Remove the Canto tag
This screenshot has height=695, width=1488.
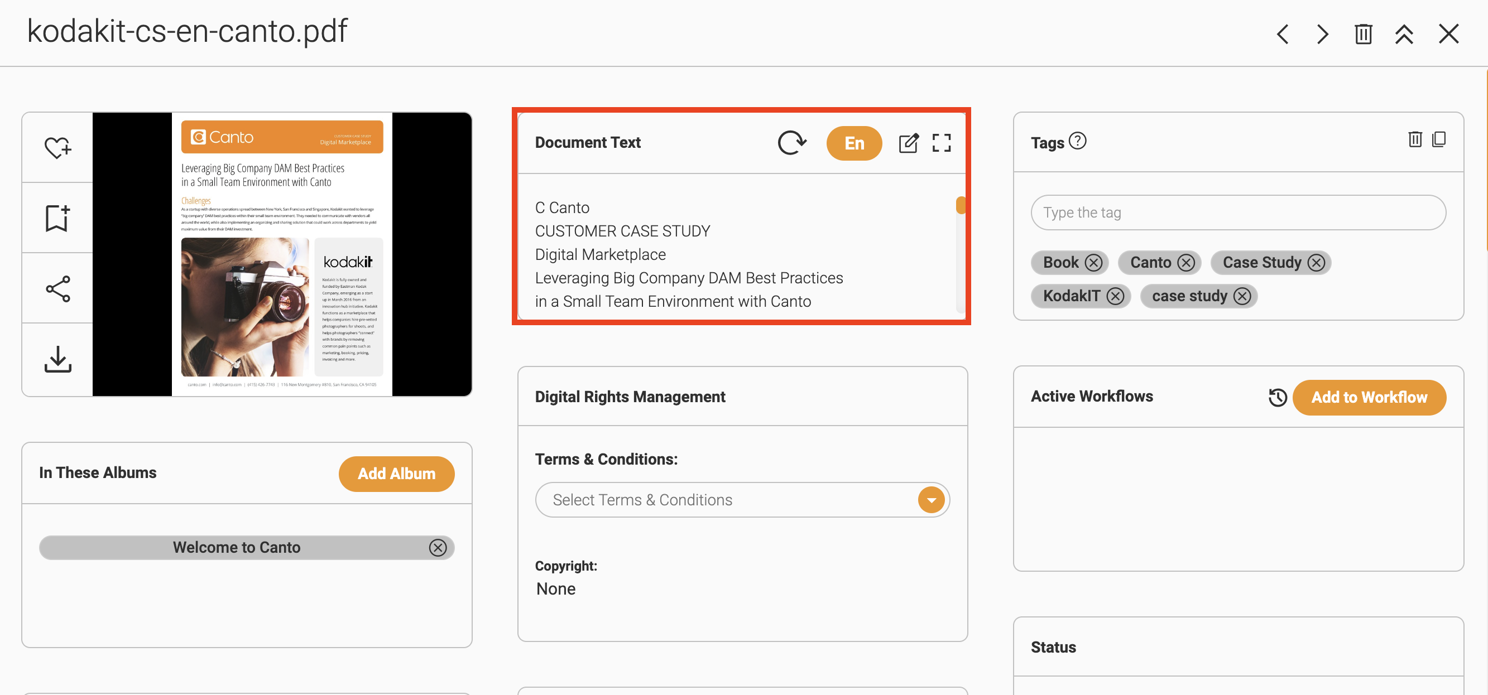click(x=1186, y=263)
